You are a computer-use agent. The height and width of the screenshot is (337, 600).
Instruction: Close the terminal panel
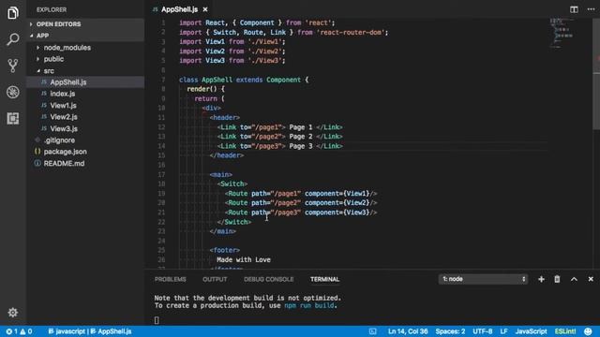coord(591,279)
